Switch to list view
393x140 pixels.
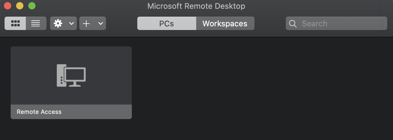click(36, 23)
